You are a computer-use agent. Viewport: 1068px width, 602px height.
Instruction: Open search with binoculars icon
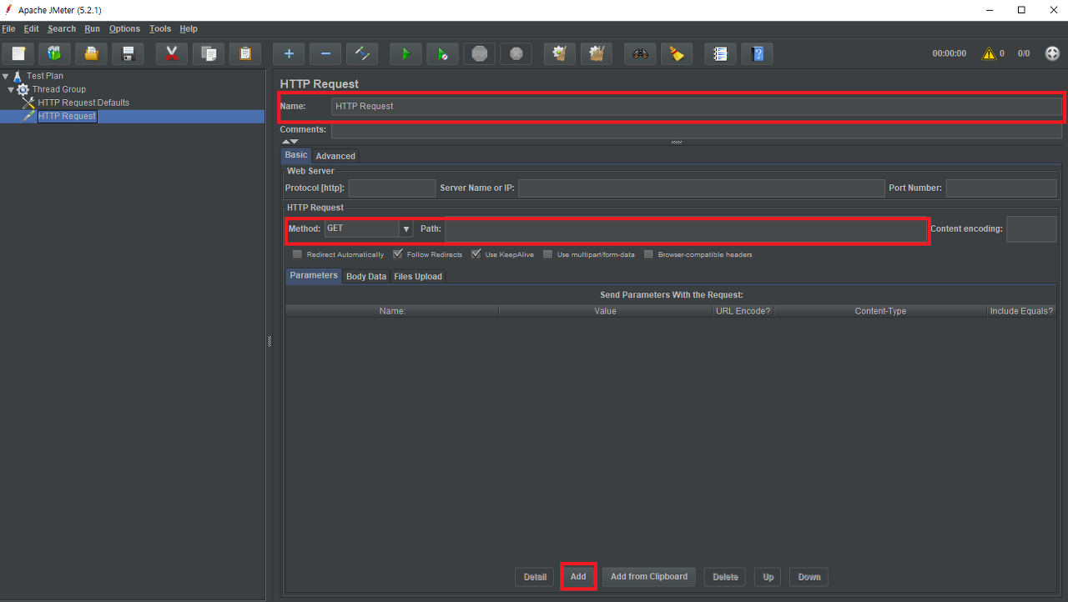click(640, 54)
